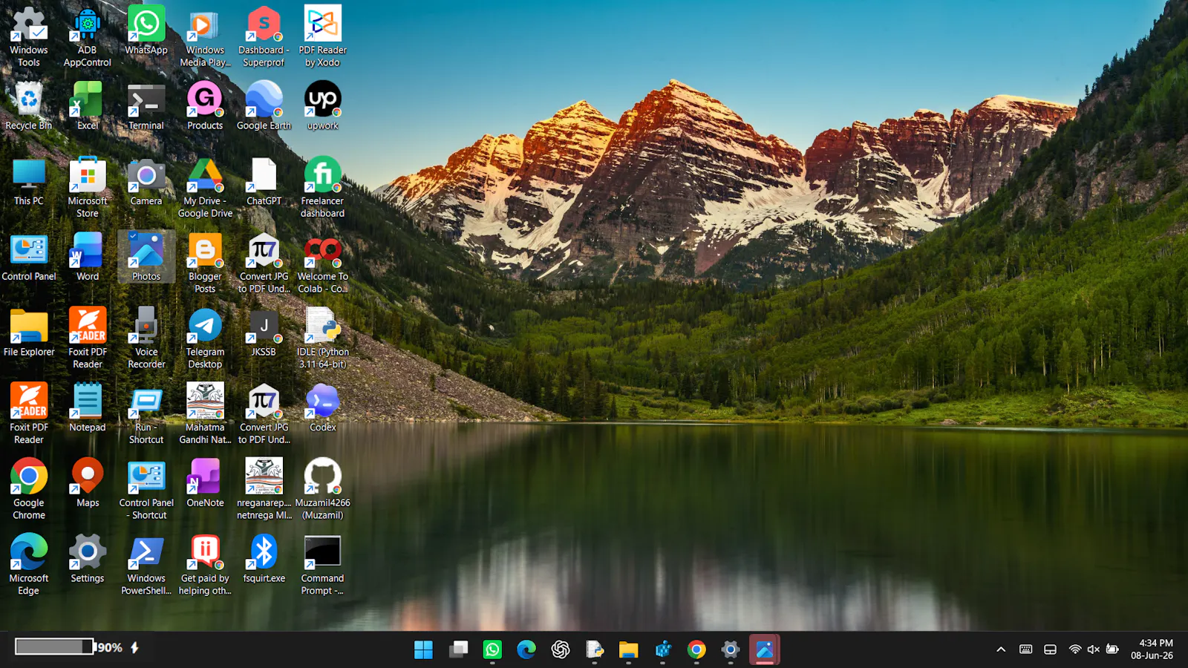Select the Codex desktop shortcut
Screen dimensions: 1188x668
coord(322,408)
